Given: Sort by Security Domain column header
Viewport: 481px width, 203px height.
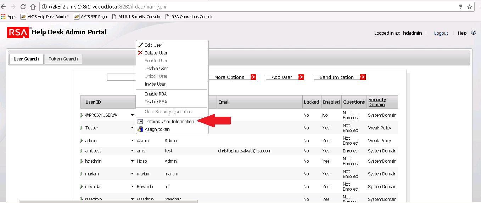Looking at the screenshot, I should pyautogui.click(x=377, y=102).
